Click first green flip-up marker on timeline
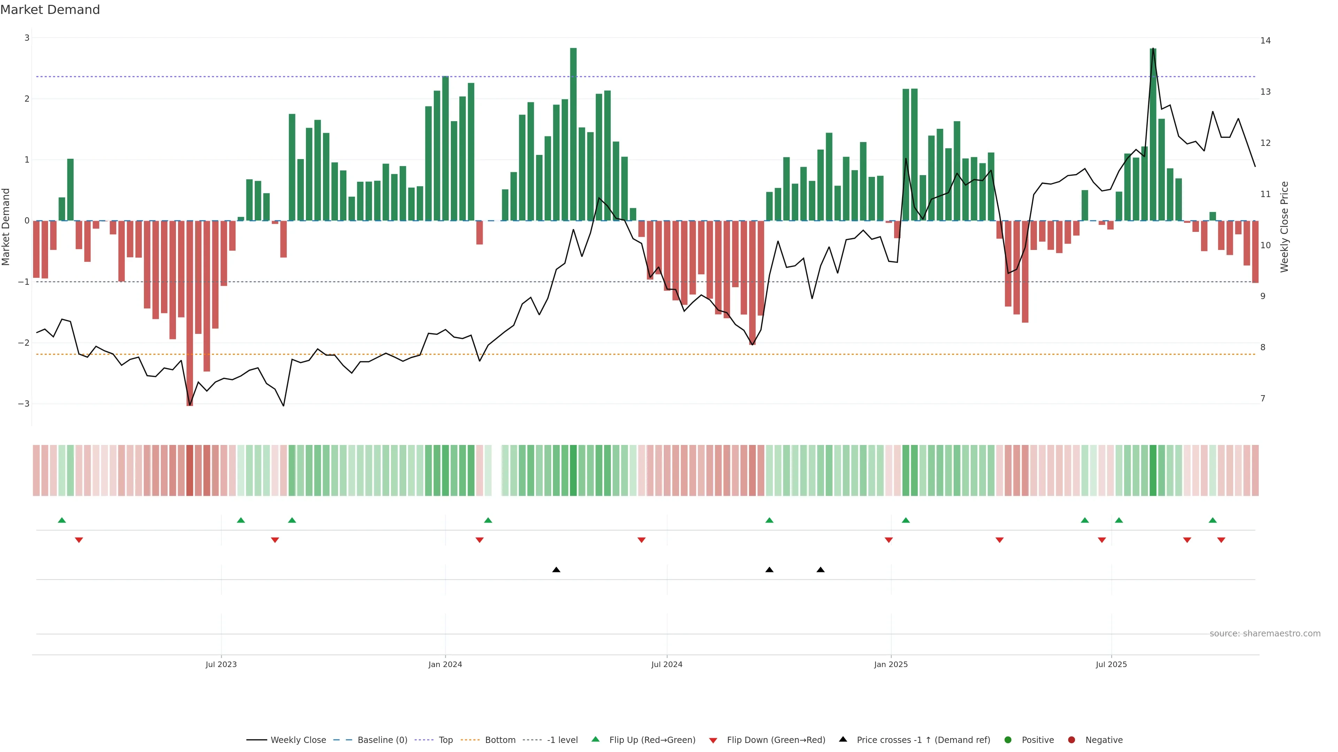Image resolution: width=1338 pixels, height=752 pixels. pyautogui.click(x=62, y=520)
